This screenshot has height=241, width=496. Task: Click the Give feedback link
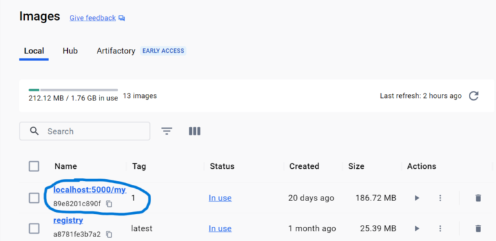pos(93,18)
